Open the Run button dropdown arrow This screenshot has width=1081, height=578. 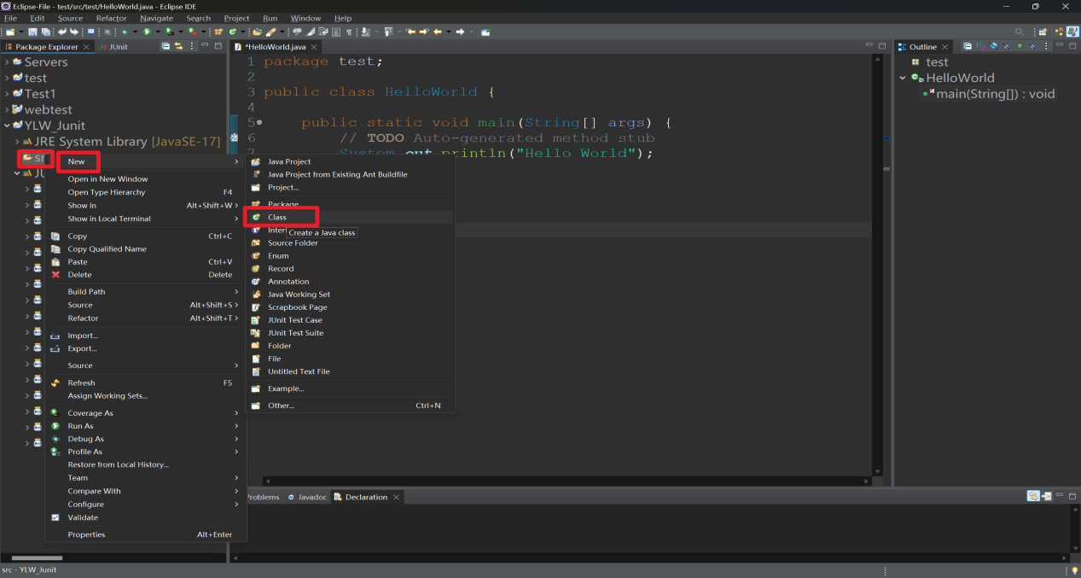coord(158,32)
